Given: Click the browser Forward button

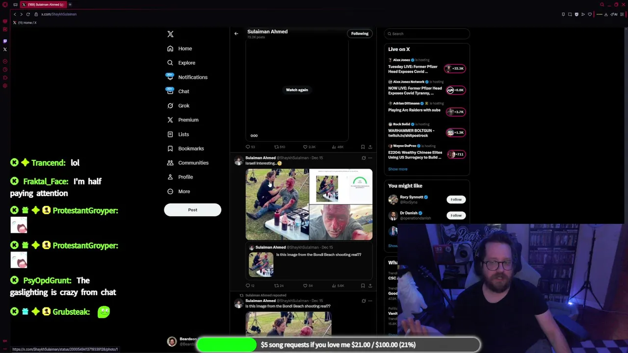Looking at the screenshot, I should (21, 14).
